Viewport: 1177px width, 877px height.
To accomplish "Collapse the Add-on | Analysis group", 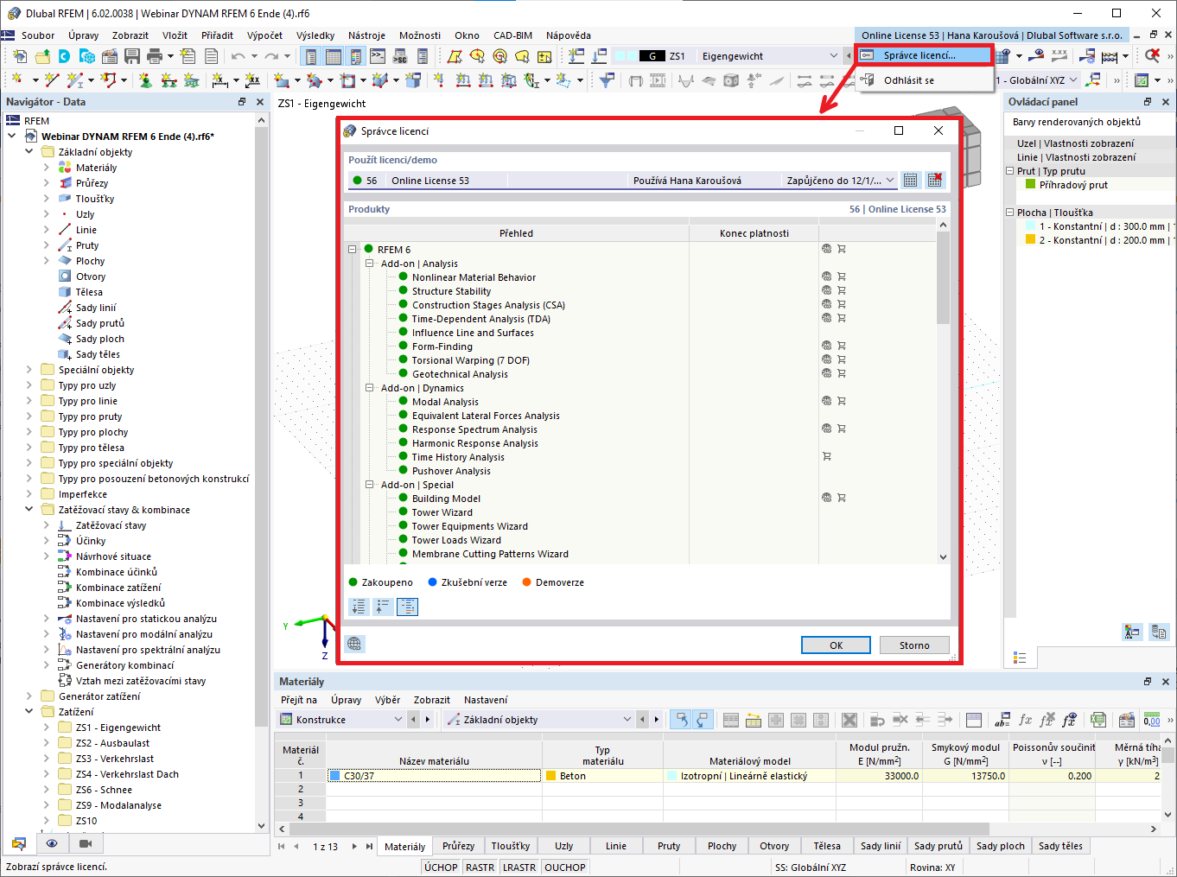I will pos(368,264).
